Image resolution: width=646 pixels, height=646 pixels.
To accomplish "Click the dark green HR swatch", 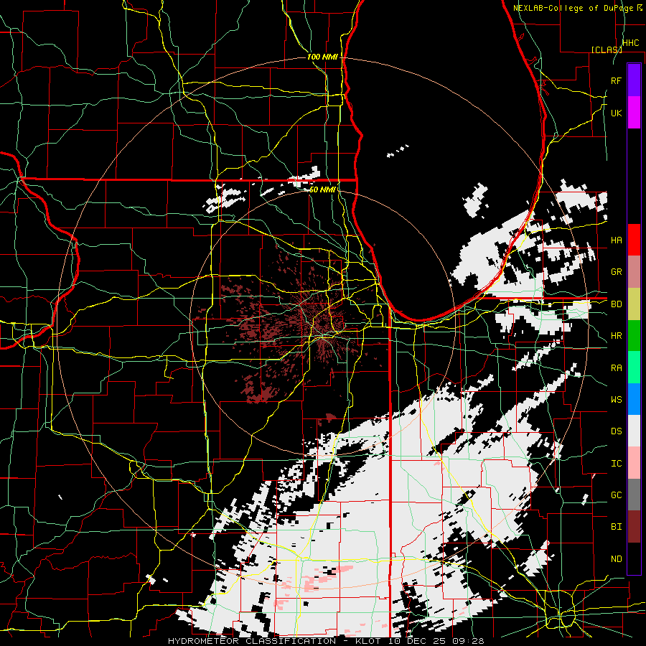I will (634, 335).
